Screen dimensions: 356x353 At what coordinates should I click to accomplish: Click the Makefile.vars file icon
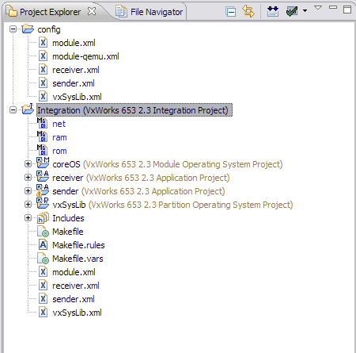coord(43,259)
